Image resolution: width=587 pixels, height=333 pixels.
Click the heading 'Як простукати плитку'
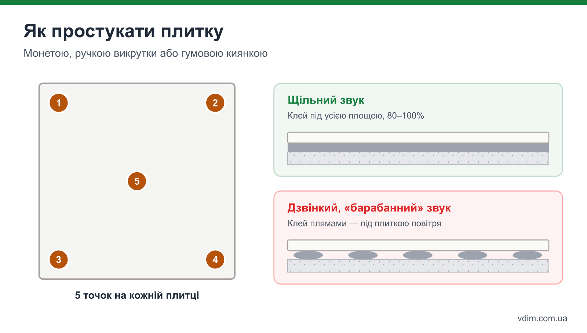[124, 31]
